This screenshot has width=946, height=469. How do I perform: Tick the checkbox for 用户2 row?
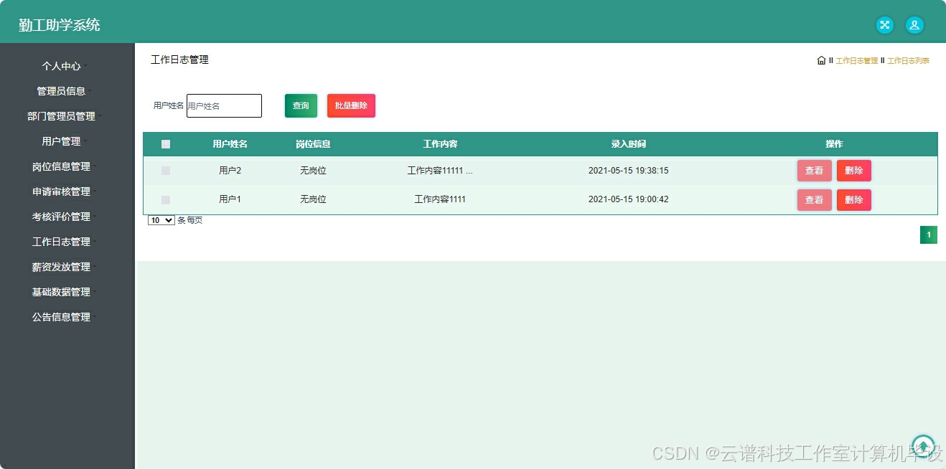(166, 170)
